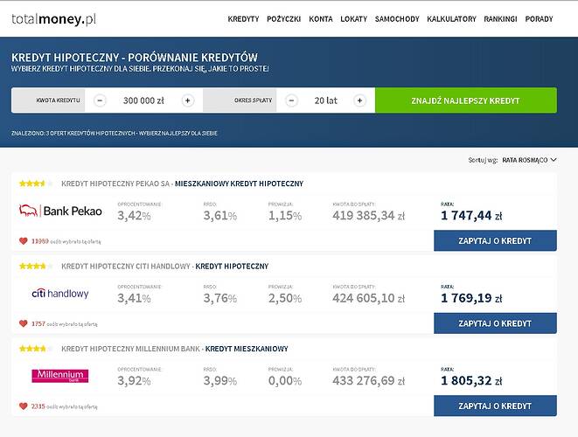Open the Rata rosnąco sort dropdown

[x=529, y=160]
